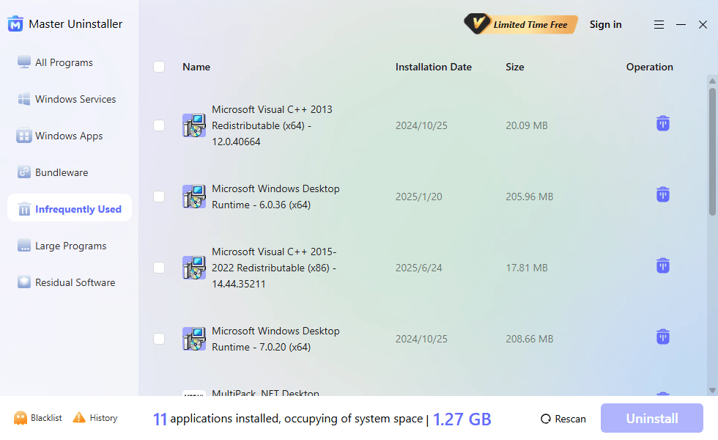Click the Operation column header
718x440 pixels.
coord(649,67)
